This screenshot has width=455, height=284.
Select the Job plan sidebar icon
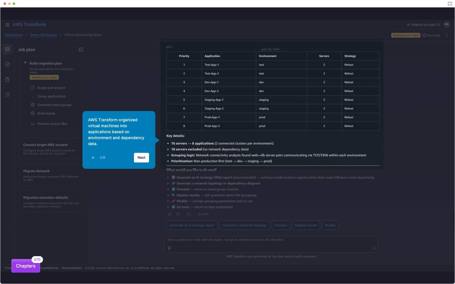pyautogui.click(x=7, y=49)
